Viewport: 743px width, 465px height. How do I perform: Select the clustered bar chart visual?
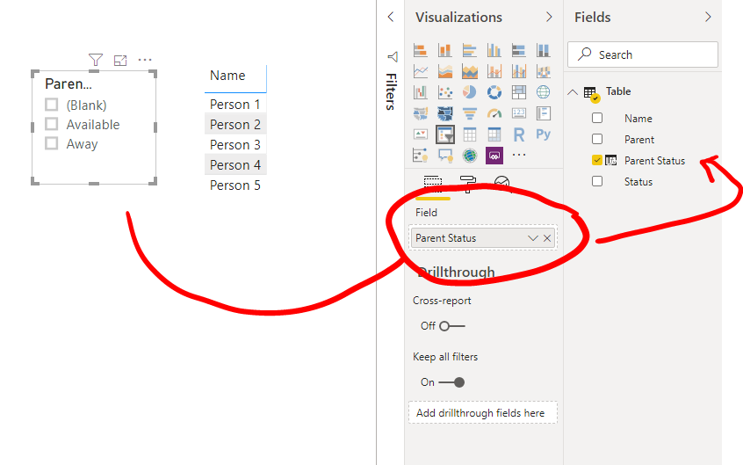pyautogui.click(x=470, y=50)
